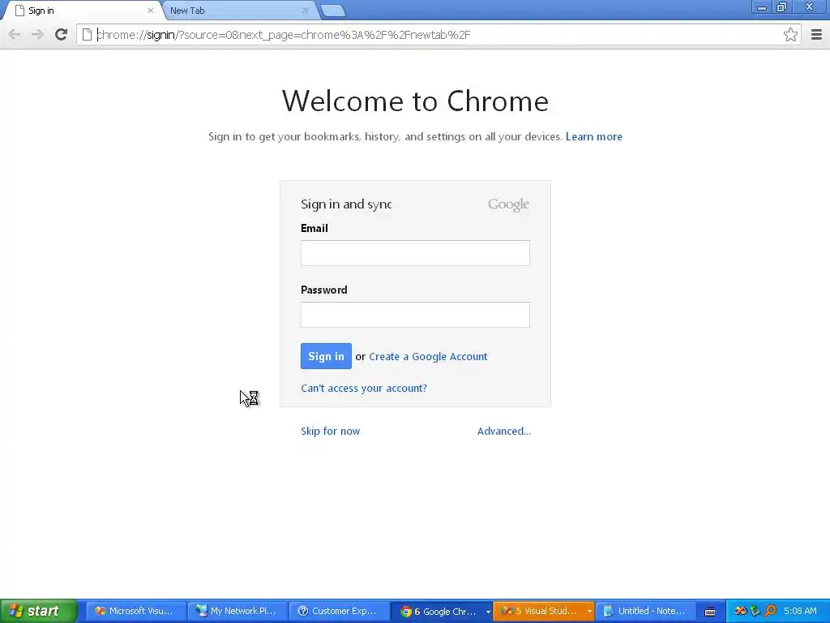
Task: Click the Google logo in sign-in box
Action: coord(509,204)
